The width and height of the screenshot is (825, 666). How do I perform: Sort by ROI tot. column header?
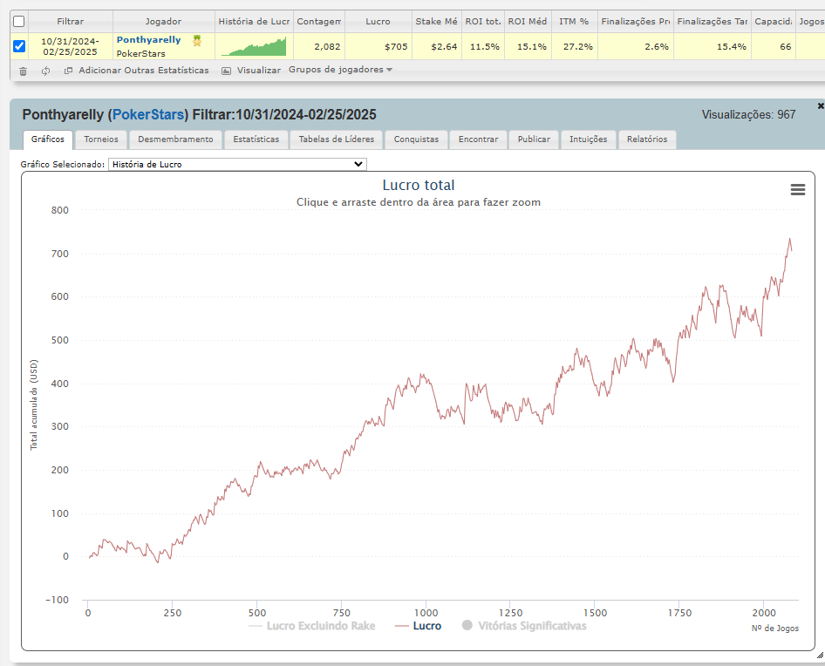click(x=483, y=22)
